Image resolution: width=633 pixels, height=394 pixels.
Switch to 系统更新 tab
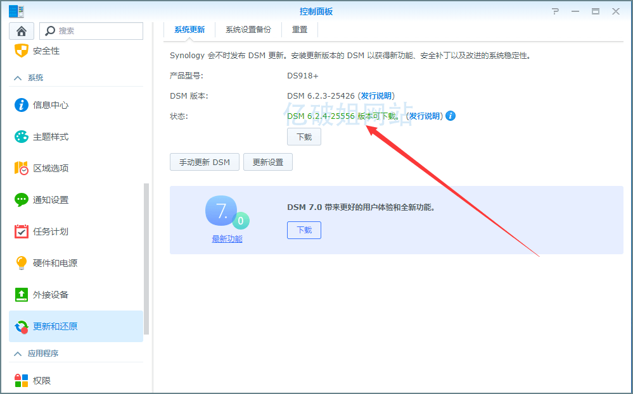tap(189, 30)
